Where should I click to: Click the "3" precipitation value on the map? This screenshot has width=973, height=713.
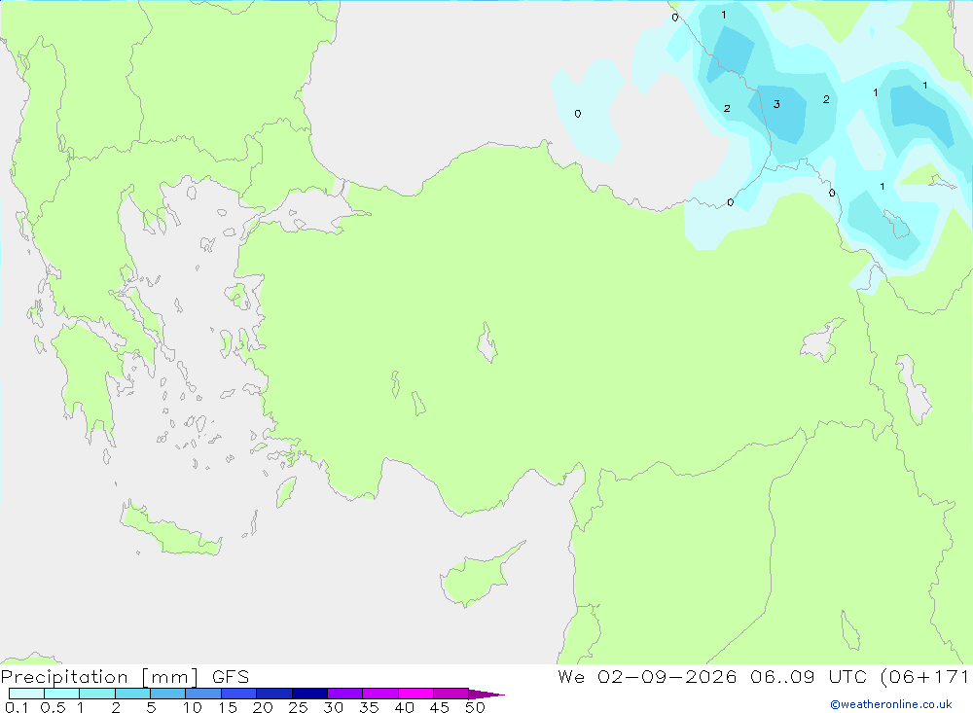[776, 104]
